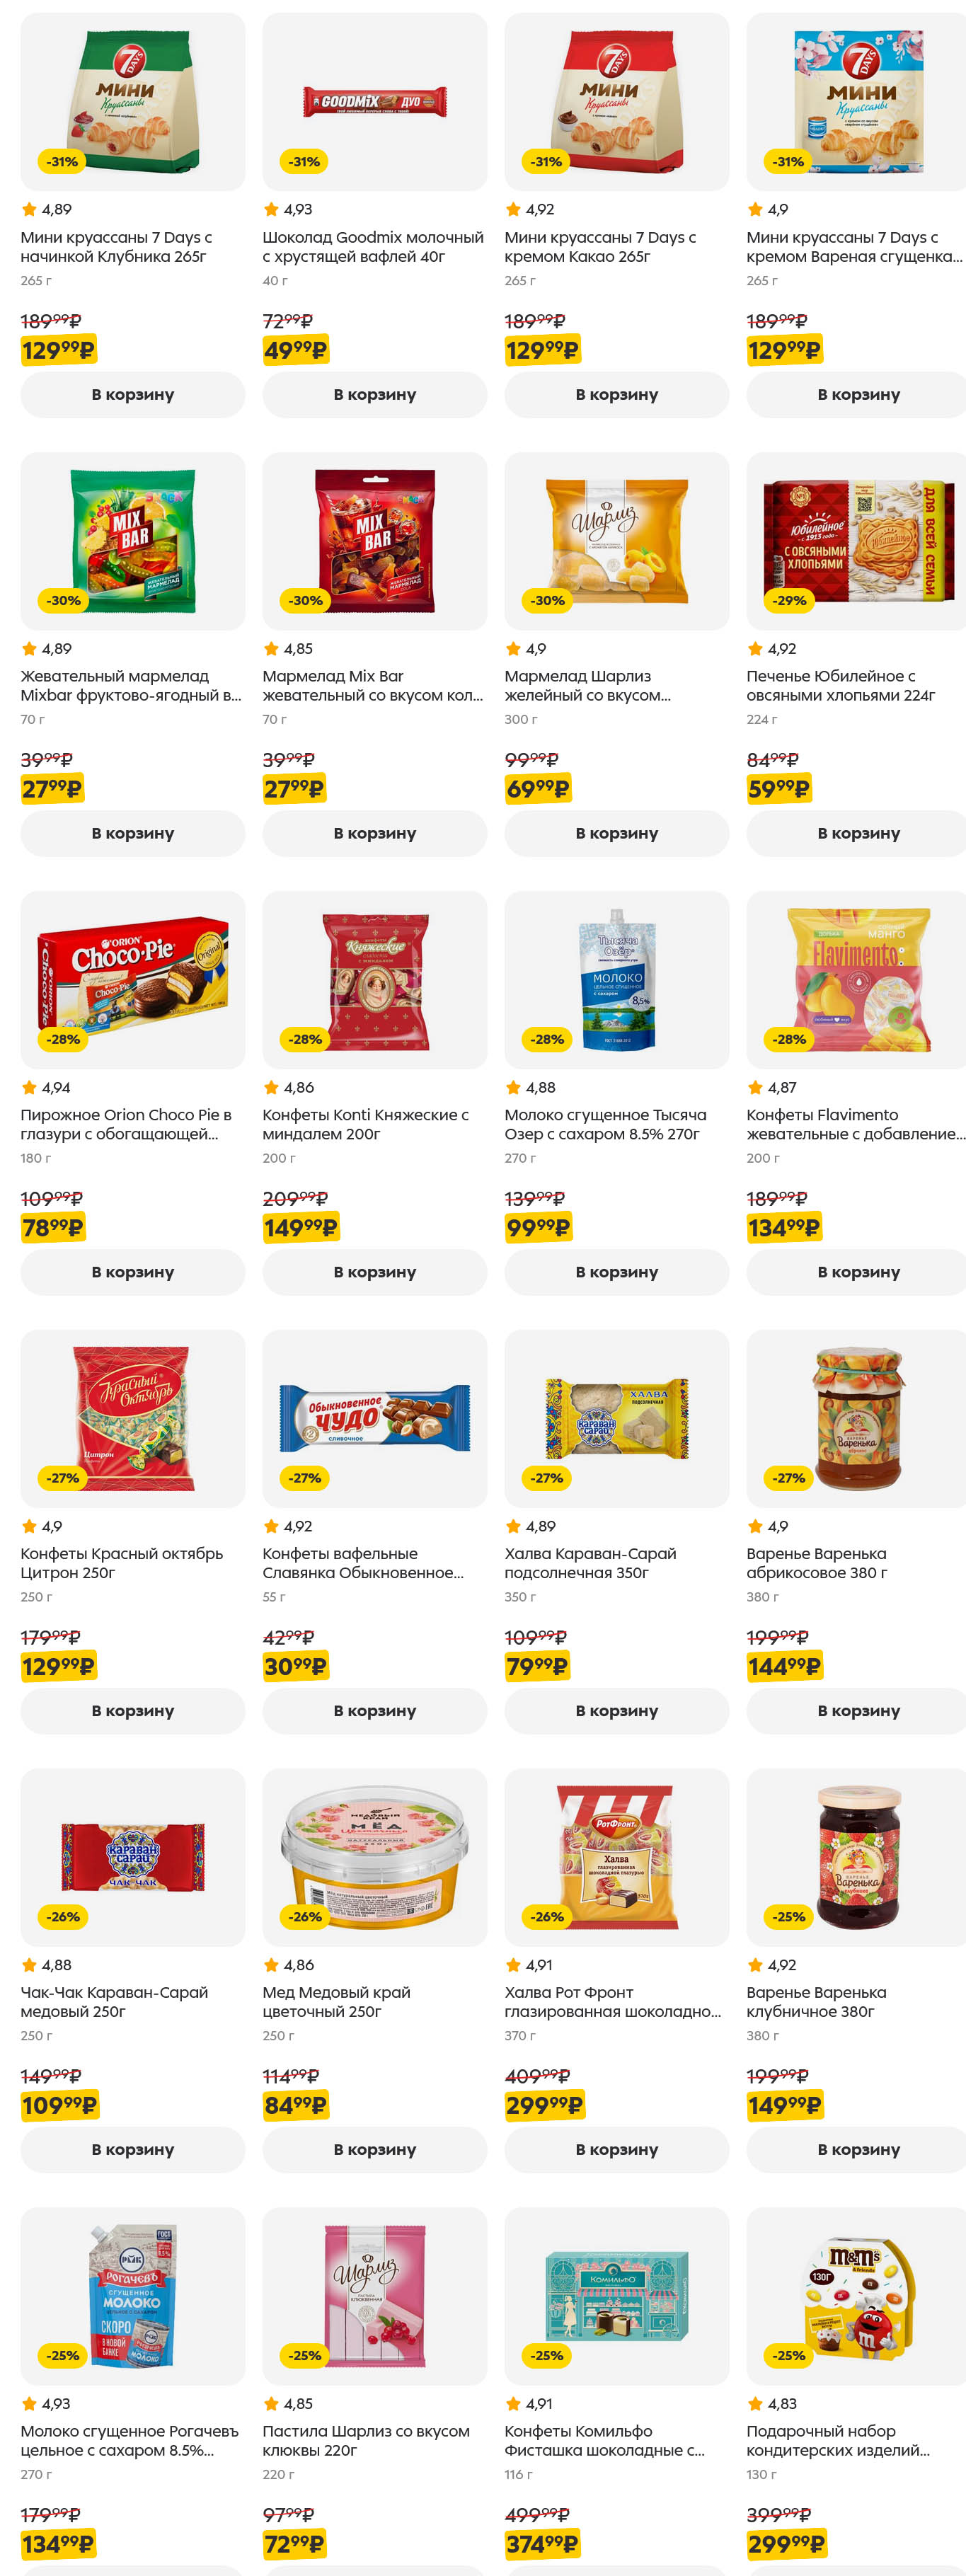This screenshot has height=2576, width=966.
Task: Click -28% badge on Flavimento candies
Action: click(788, 1040)
